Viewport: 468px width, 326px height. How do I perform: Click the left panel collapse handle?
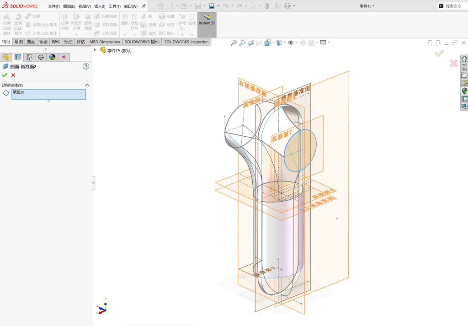click(x=93, y=182)
